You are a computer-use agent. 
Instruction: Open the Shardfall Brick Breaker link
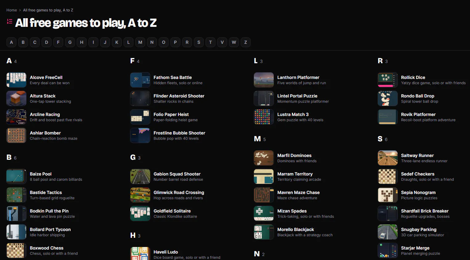tap(425, 211)
